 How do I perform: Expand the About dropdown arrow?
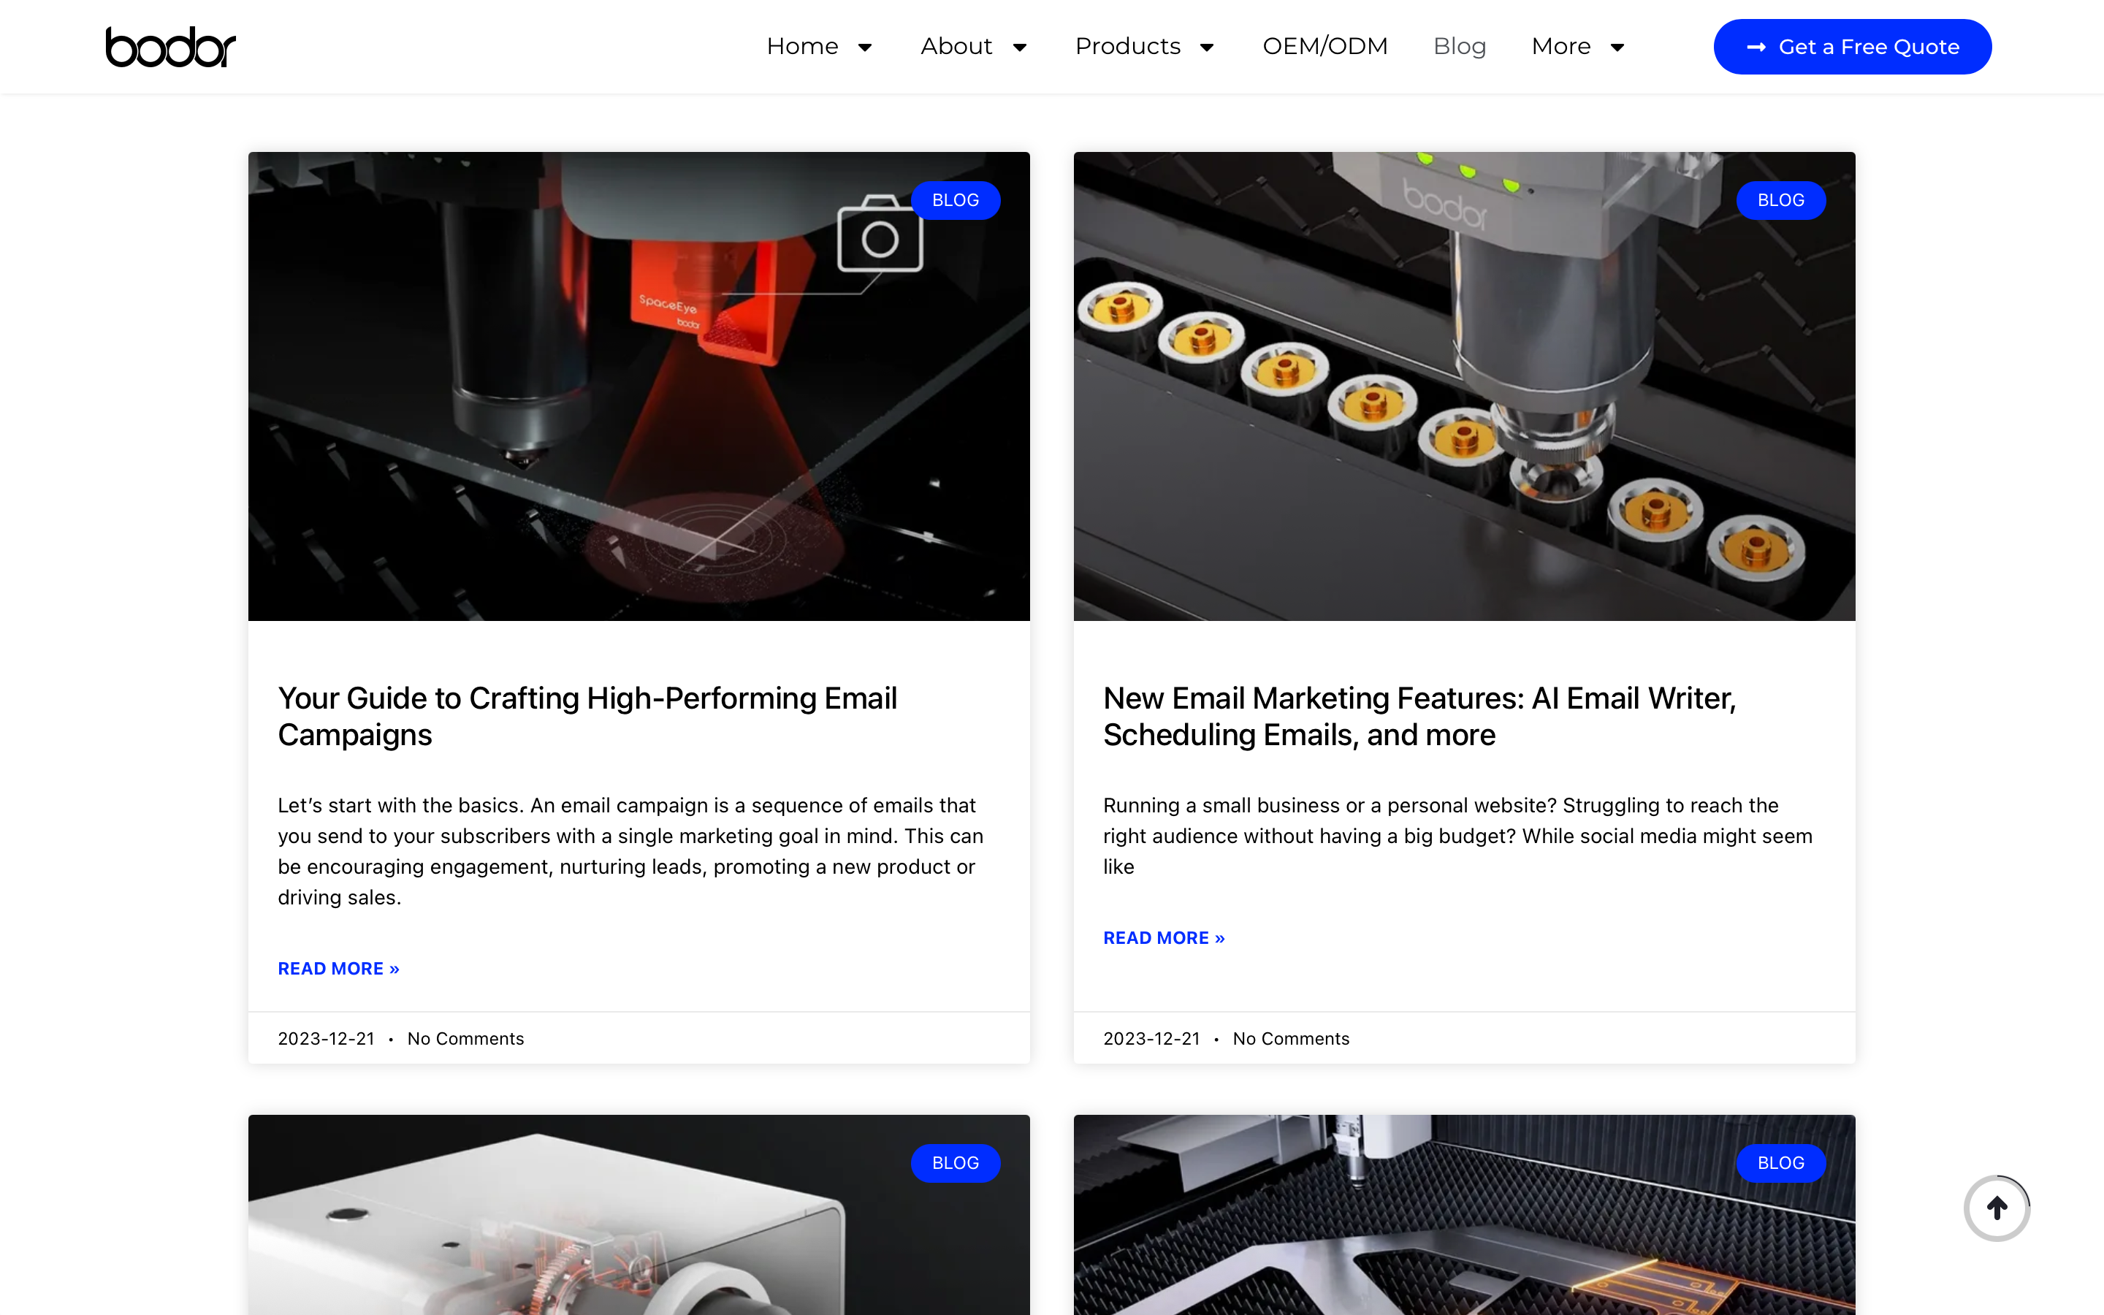[x=1019, y=47]
